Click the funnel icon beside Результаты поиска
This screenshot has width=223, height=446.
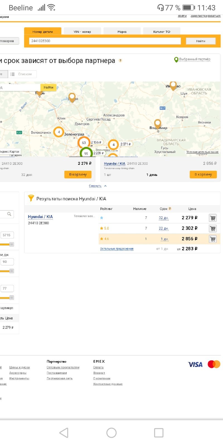coord(31,198)
